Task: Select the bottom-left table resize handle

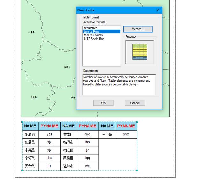Action: pos(22,171)
